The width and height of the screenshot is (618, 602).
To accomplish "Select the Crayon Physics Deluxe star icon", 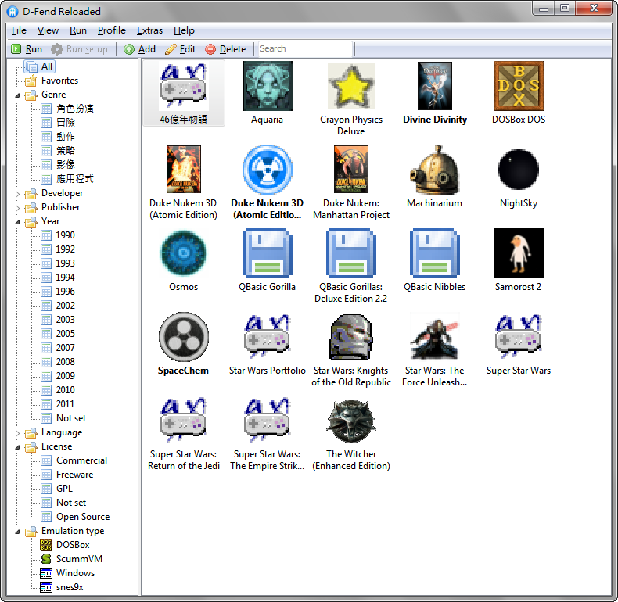I will [350, 86].
